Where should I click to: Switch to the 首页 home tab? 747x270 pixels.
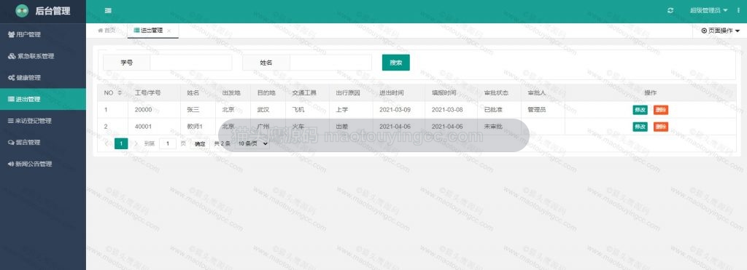click(x=107, y=31)
